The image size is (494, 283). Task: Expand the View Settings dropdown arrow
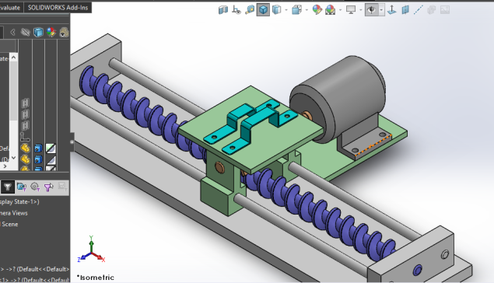tap(361, 10)
